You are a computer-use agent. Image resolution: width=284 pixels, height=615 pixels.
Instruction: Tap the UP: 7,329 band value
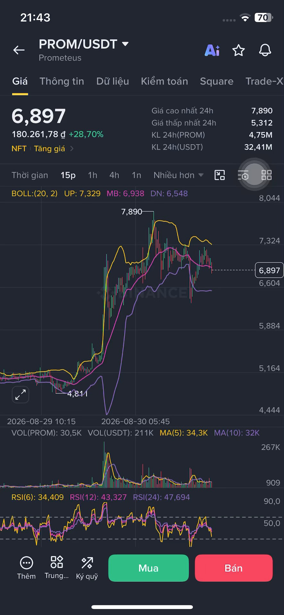[82, 193]
